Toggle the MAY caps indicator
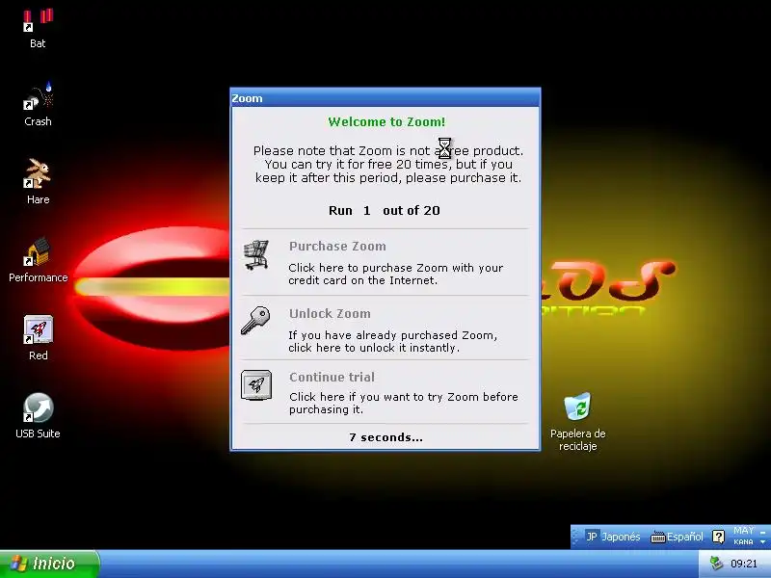The height and width of the screenshot is (578, 771). [743, 531]
